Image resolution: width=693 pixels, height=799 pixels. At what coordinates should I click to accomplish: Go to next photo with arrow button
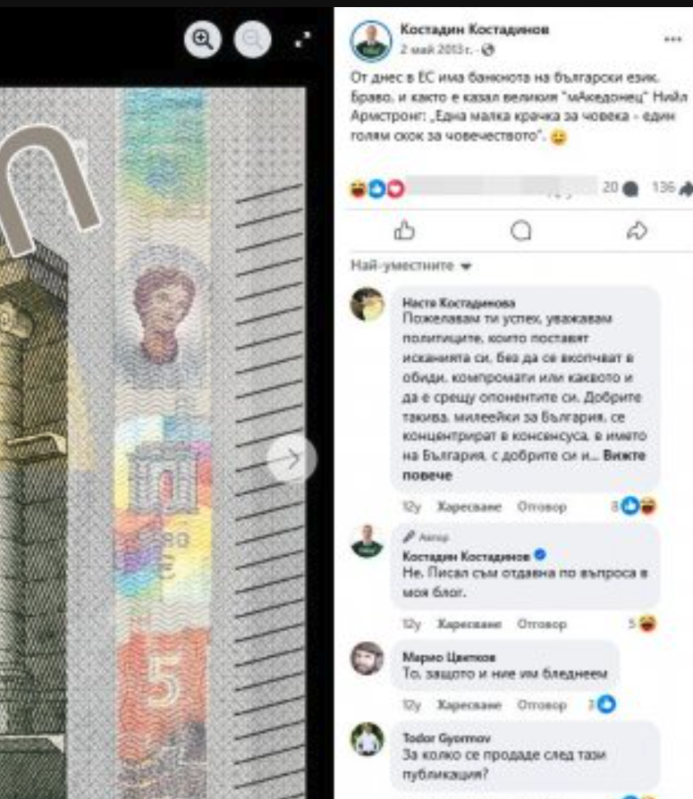click(x=292, y=458)
